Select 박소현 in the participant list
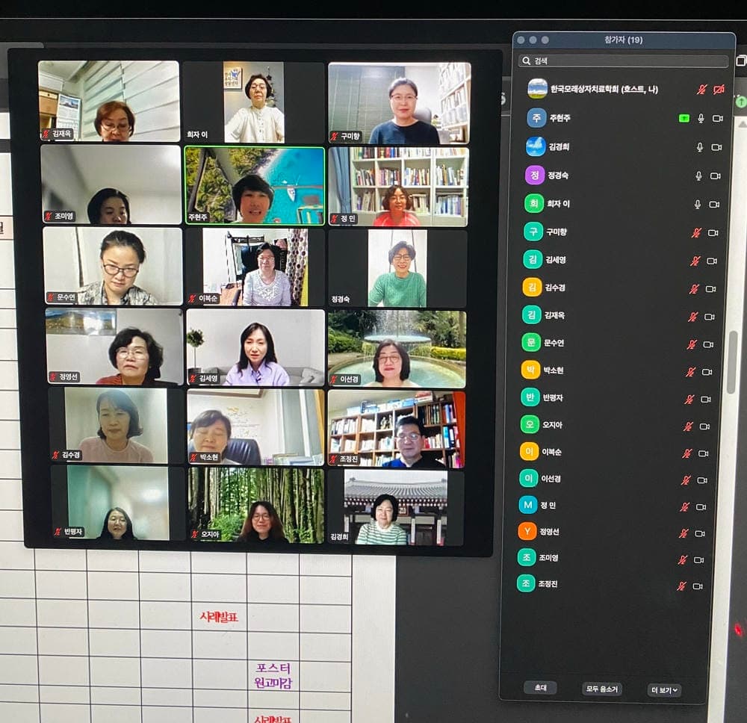747x723 pixels. click(553, 371)
